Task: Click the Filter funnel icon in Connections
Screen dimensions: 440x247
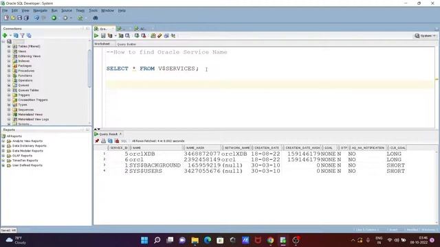Action: 23,35
